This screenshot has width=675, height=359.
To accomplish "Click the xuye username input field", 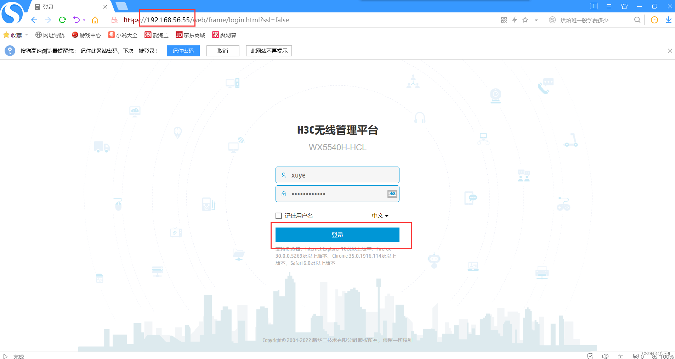I will (337, 175).
